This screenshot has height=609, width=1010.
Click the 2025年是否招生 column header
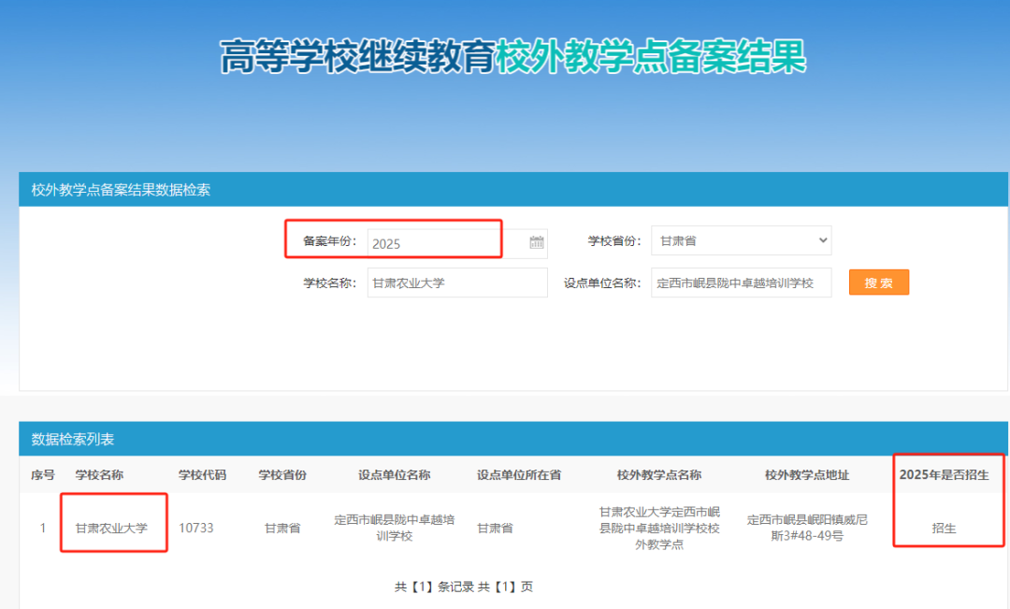(944, 475)
